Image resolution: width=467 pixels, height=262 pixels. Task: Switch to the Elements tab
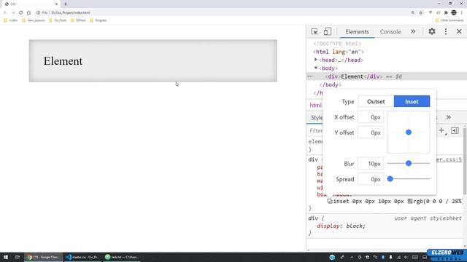coord(357,32)
